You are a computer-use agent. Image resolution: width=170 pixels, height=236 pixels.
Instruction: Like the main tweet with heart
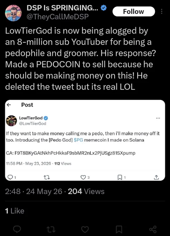pos(85,229)
